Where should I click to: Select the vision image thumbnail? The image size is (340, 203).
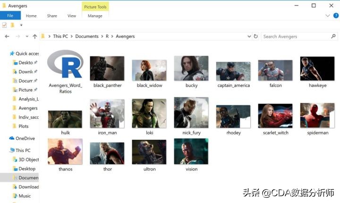click(191, 152)
